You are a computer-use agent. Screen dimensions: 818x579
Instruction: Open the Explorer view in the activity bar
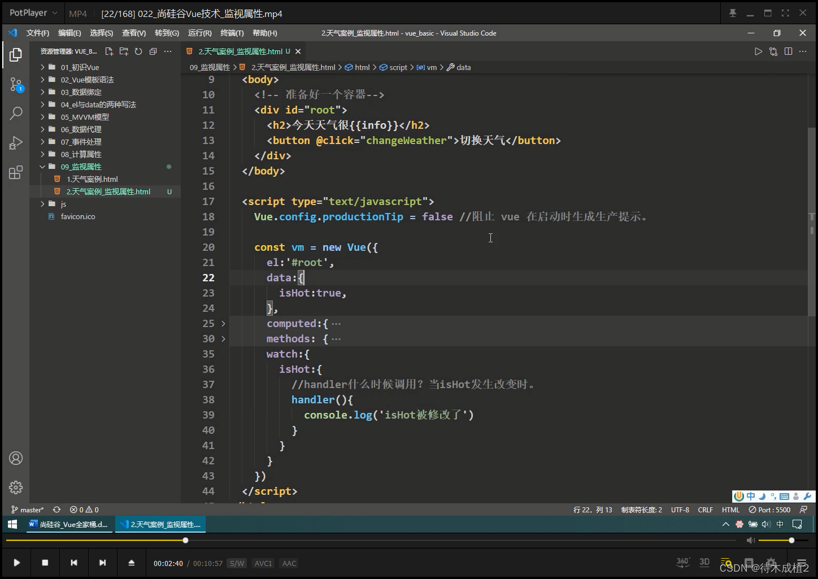click(16, 55)
